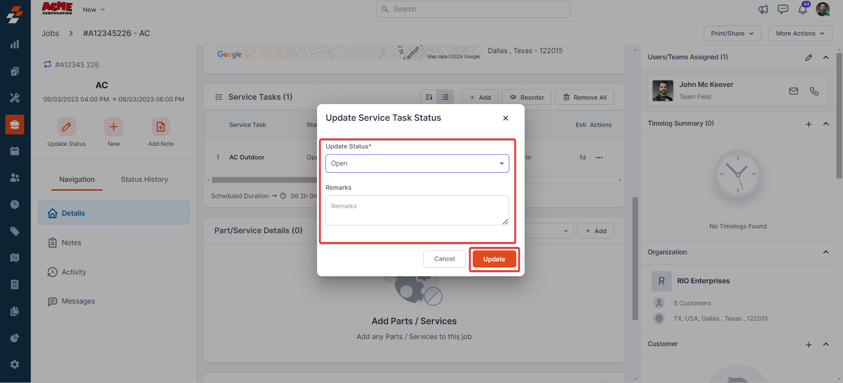Open the notifications bell icon
This screenshot has width=843, height=383.
(803, 9)
